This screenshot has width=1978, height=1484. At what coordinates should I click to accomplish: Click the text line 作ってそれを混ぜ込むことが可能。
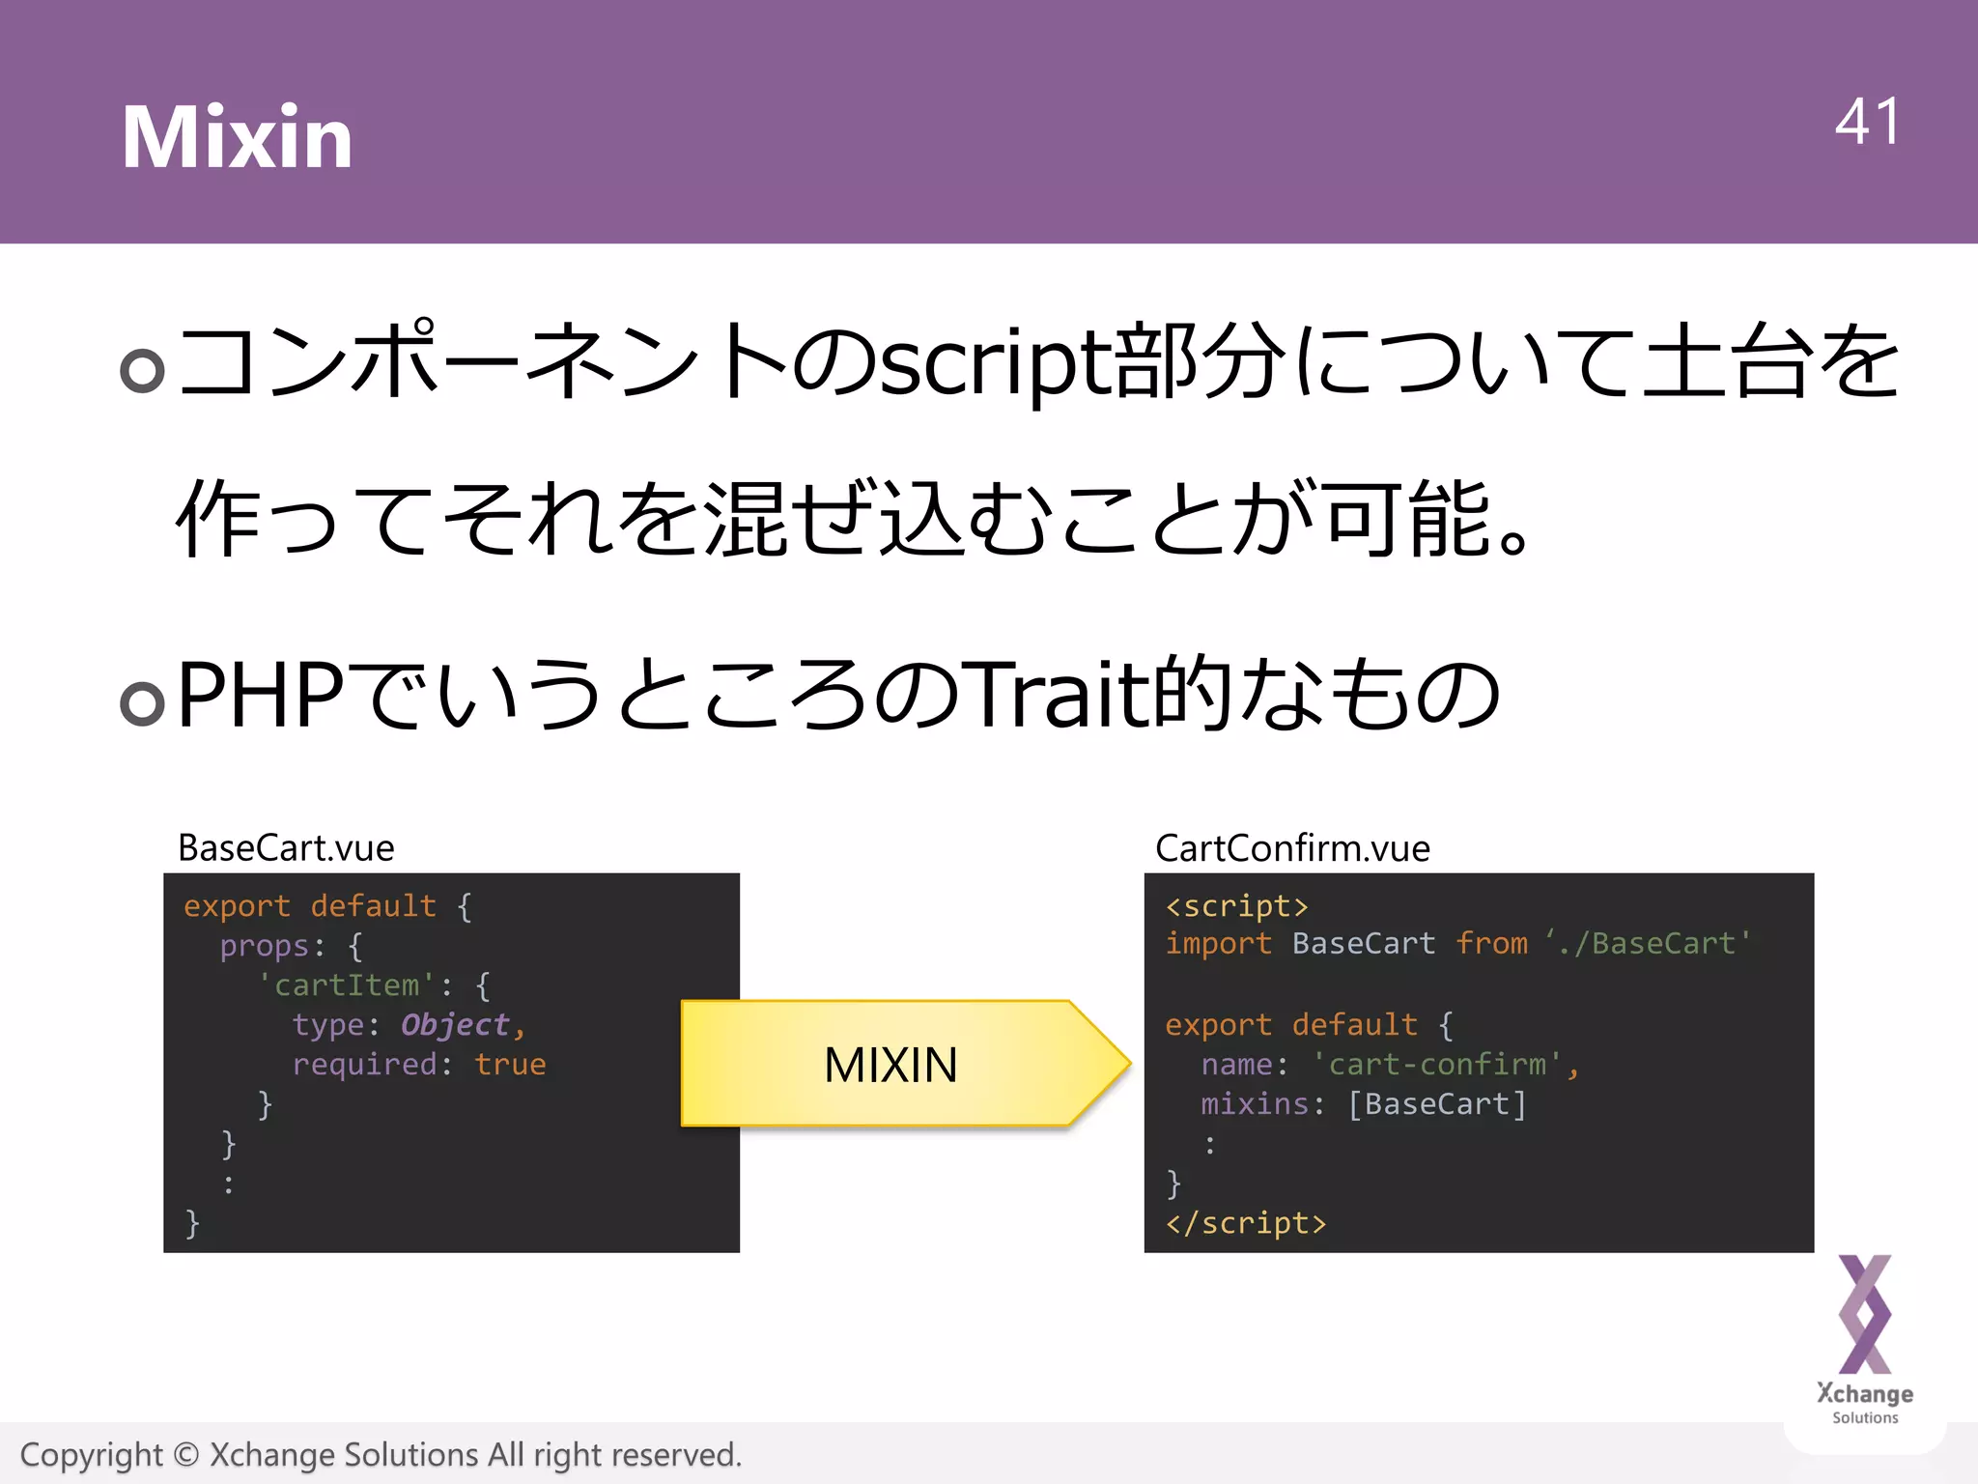(853, 519)
